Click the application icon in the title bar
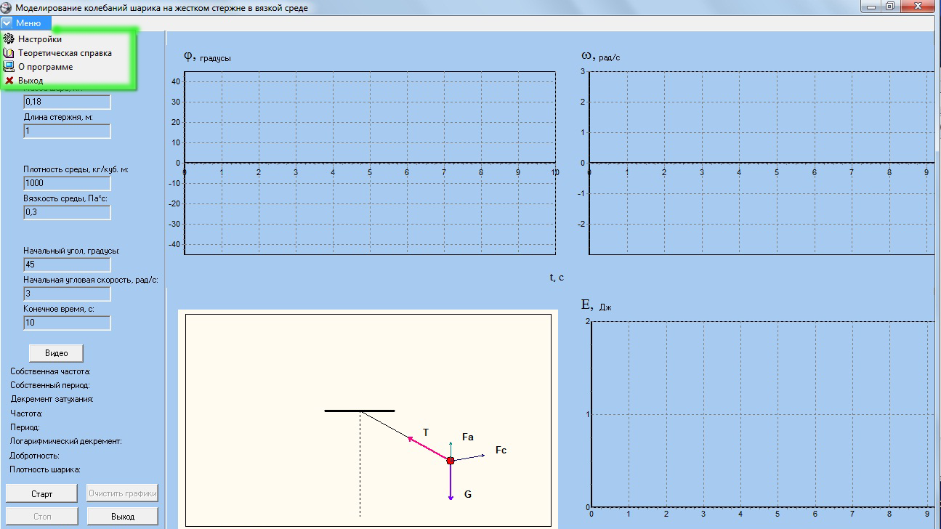The width and height of the screenshot is (941, 529). pos(7,8)
